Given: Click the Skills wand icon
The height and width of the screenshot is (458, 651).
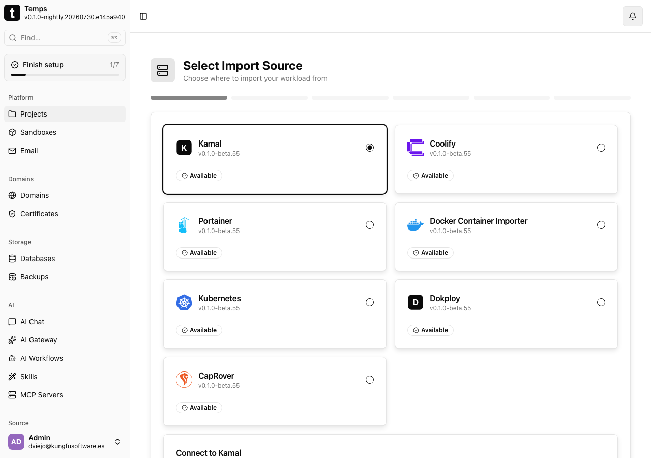Looking at the screenshot, I should 12,377.
